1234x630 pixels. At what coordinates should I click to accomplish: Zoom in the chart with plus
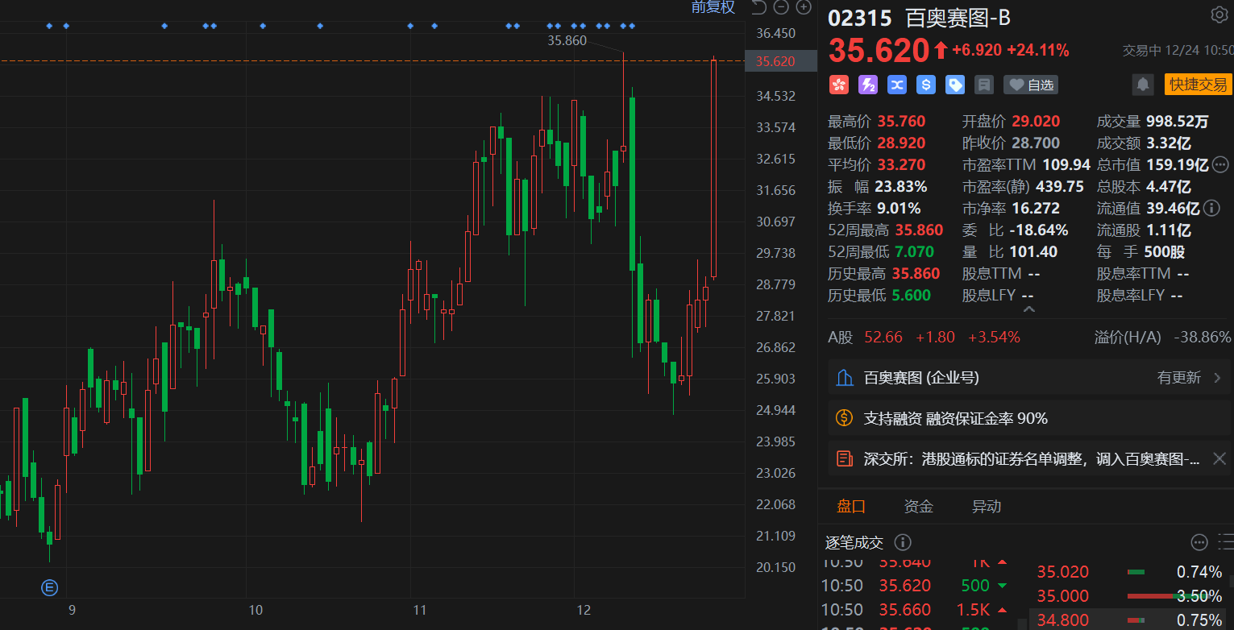[x=804, y=7]
